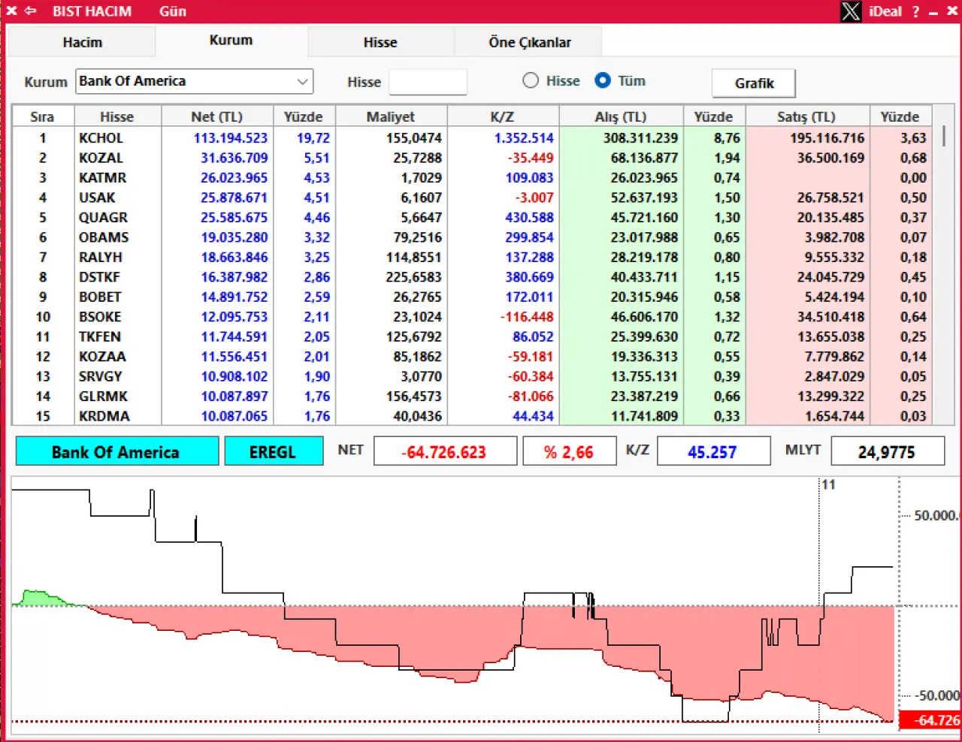
Task: Select the OBAMS stock row
Action: click(x=472, y=237)
